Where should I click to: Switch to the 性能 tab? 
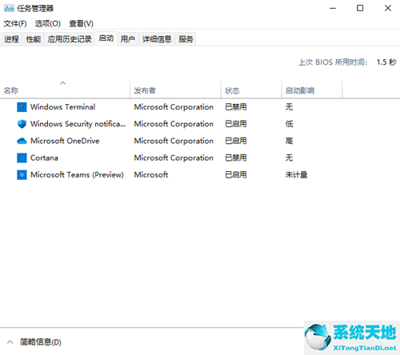[34, 39]
